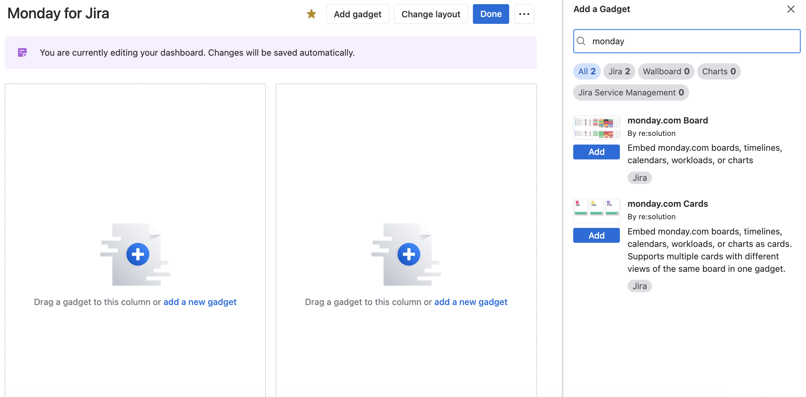Open Change layout options
The width and height of the screenshot is (806, 397).
431,14
